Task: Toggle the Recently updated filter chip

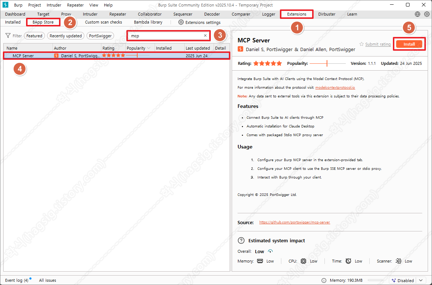Action: 66,36
